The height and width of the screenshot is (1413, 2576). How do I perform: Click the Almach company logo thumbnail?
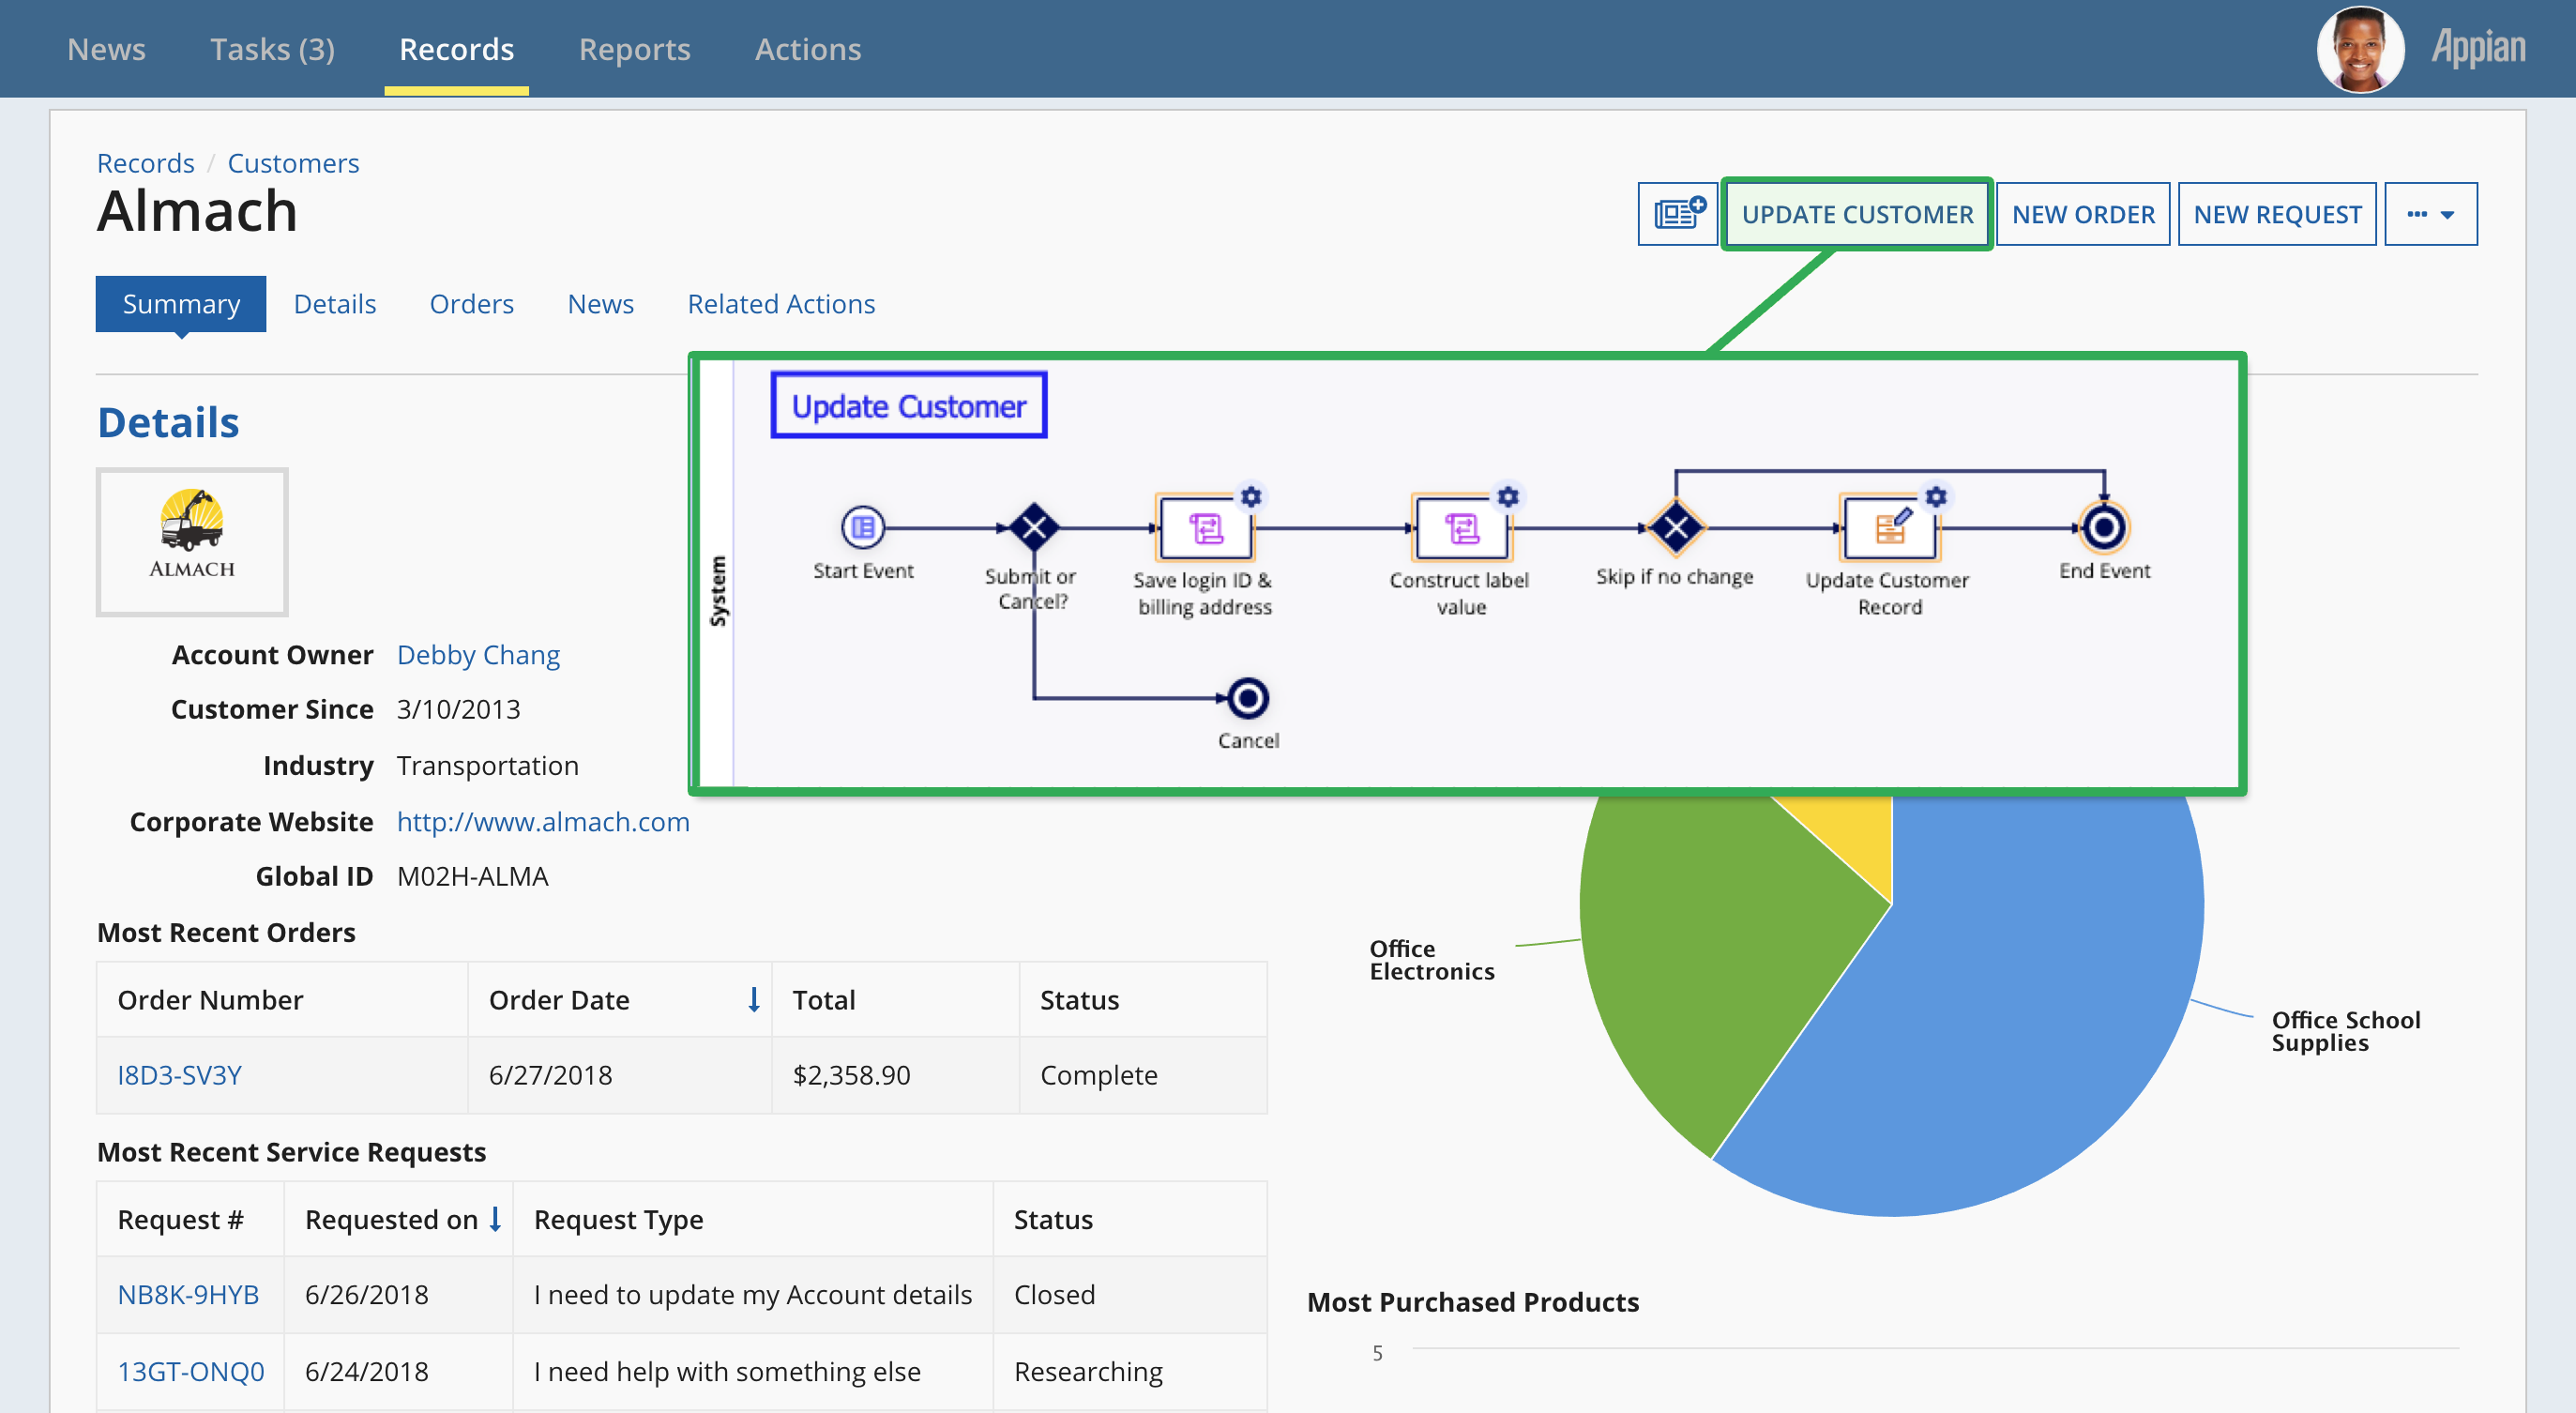pyautogui.click(x=192, y=542)
